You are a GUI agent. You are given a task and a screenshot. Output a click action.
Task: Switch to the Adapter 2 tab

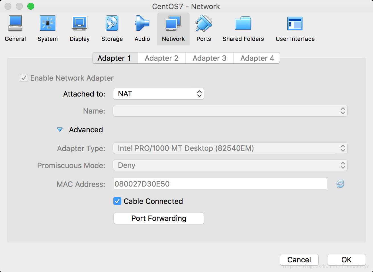pos(162,58)
